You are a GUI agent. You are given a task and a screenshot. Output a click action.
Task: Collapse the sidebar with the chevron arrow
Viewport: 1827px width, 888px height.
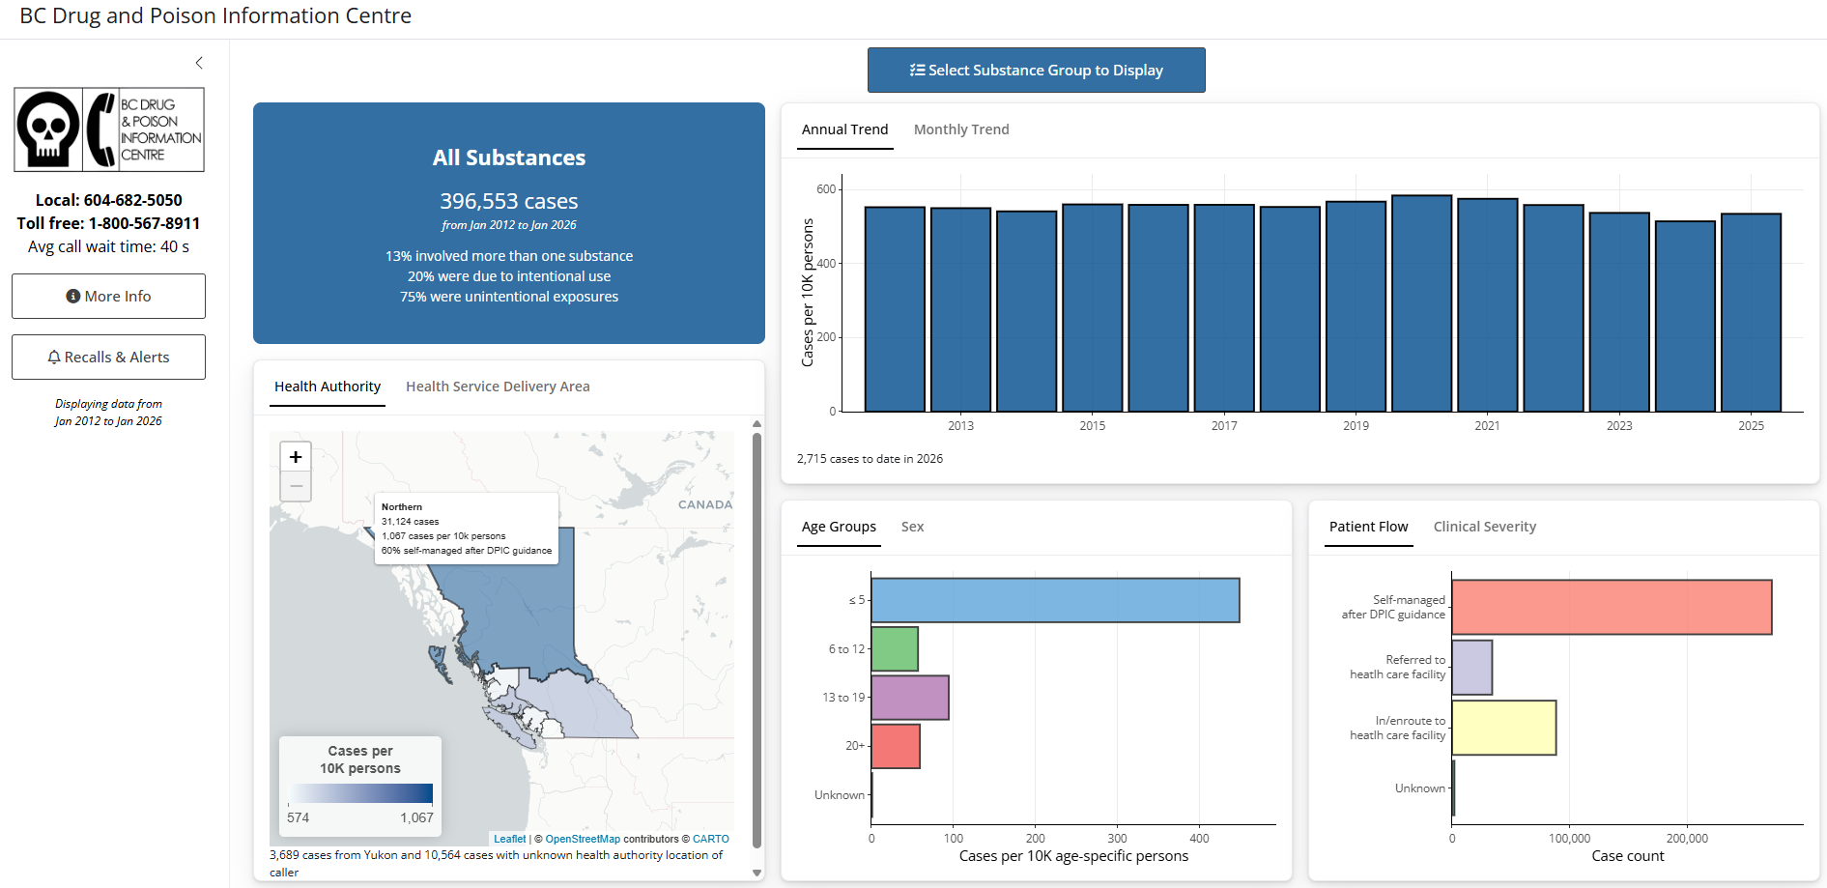point(199,63)
